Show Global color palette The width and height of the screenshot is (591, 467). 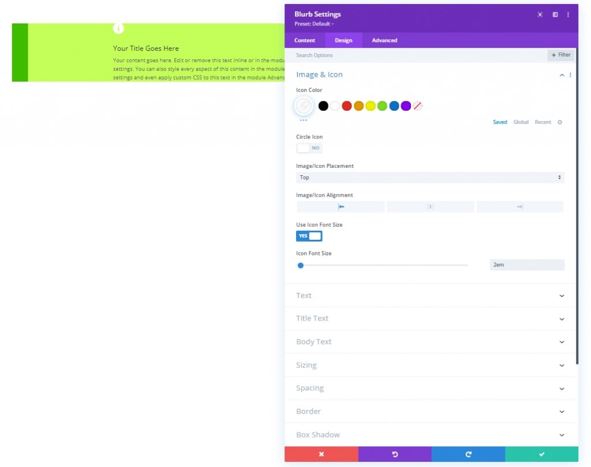(521, 122)
